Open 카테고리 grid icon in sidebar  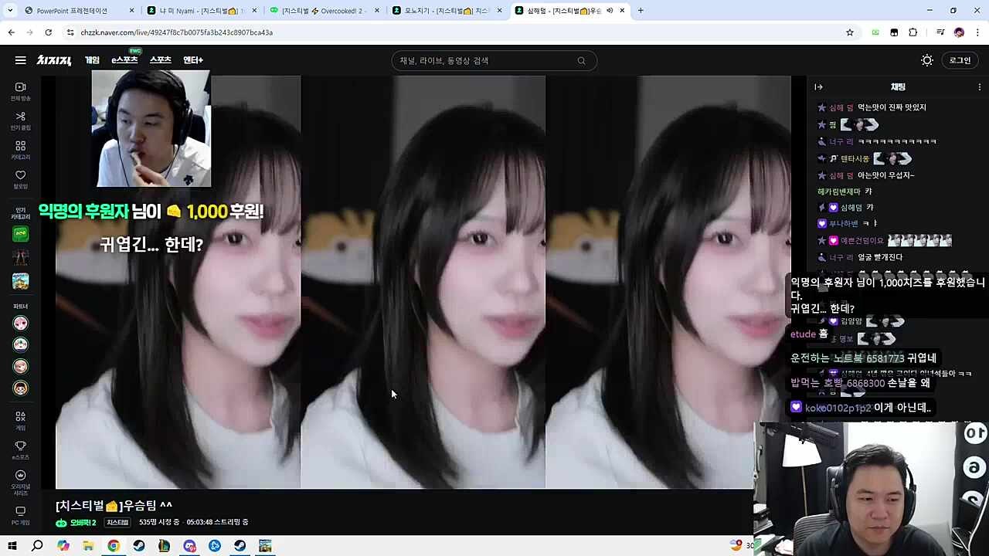point(21,150)
